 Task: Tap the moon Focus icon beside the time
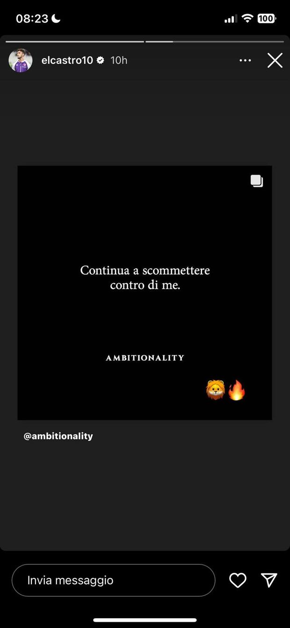(56, 18)
